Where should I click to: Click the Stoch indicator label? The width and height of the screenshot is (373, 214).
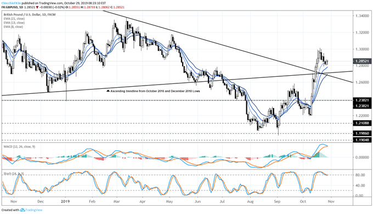click(14, 174)
